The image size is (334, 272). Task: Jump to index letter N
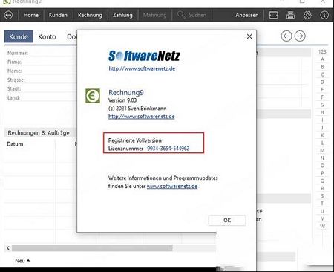click(x=322, y=158)
